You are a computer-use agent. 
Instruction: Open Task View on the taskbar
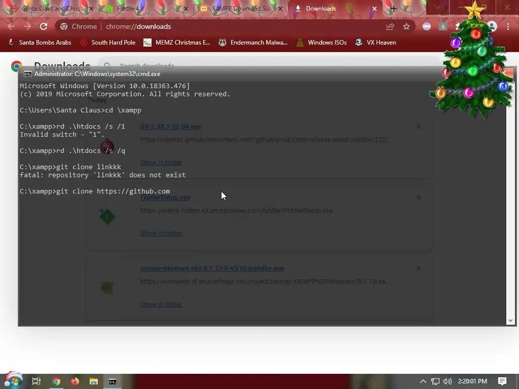(36, 381)
